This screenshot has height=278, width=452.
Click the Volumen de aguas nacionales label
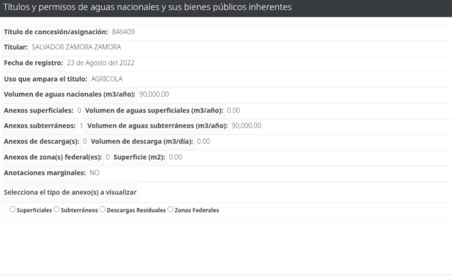tap(69, 94)
